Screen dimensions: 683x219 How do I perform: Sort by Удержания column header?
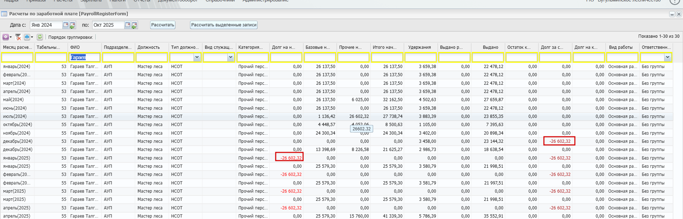420,47
